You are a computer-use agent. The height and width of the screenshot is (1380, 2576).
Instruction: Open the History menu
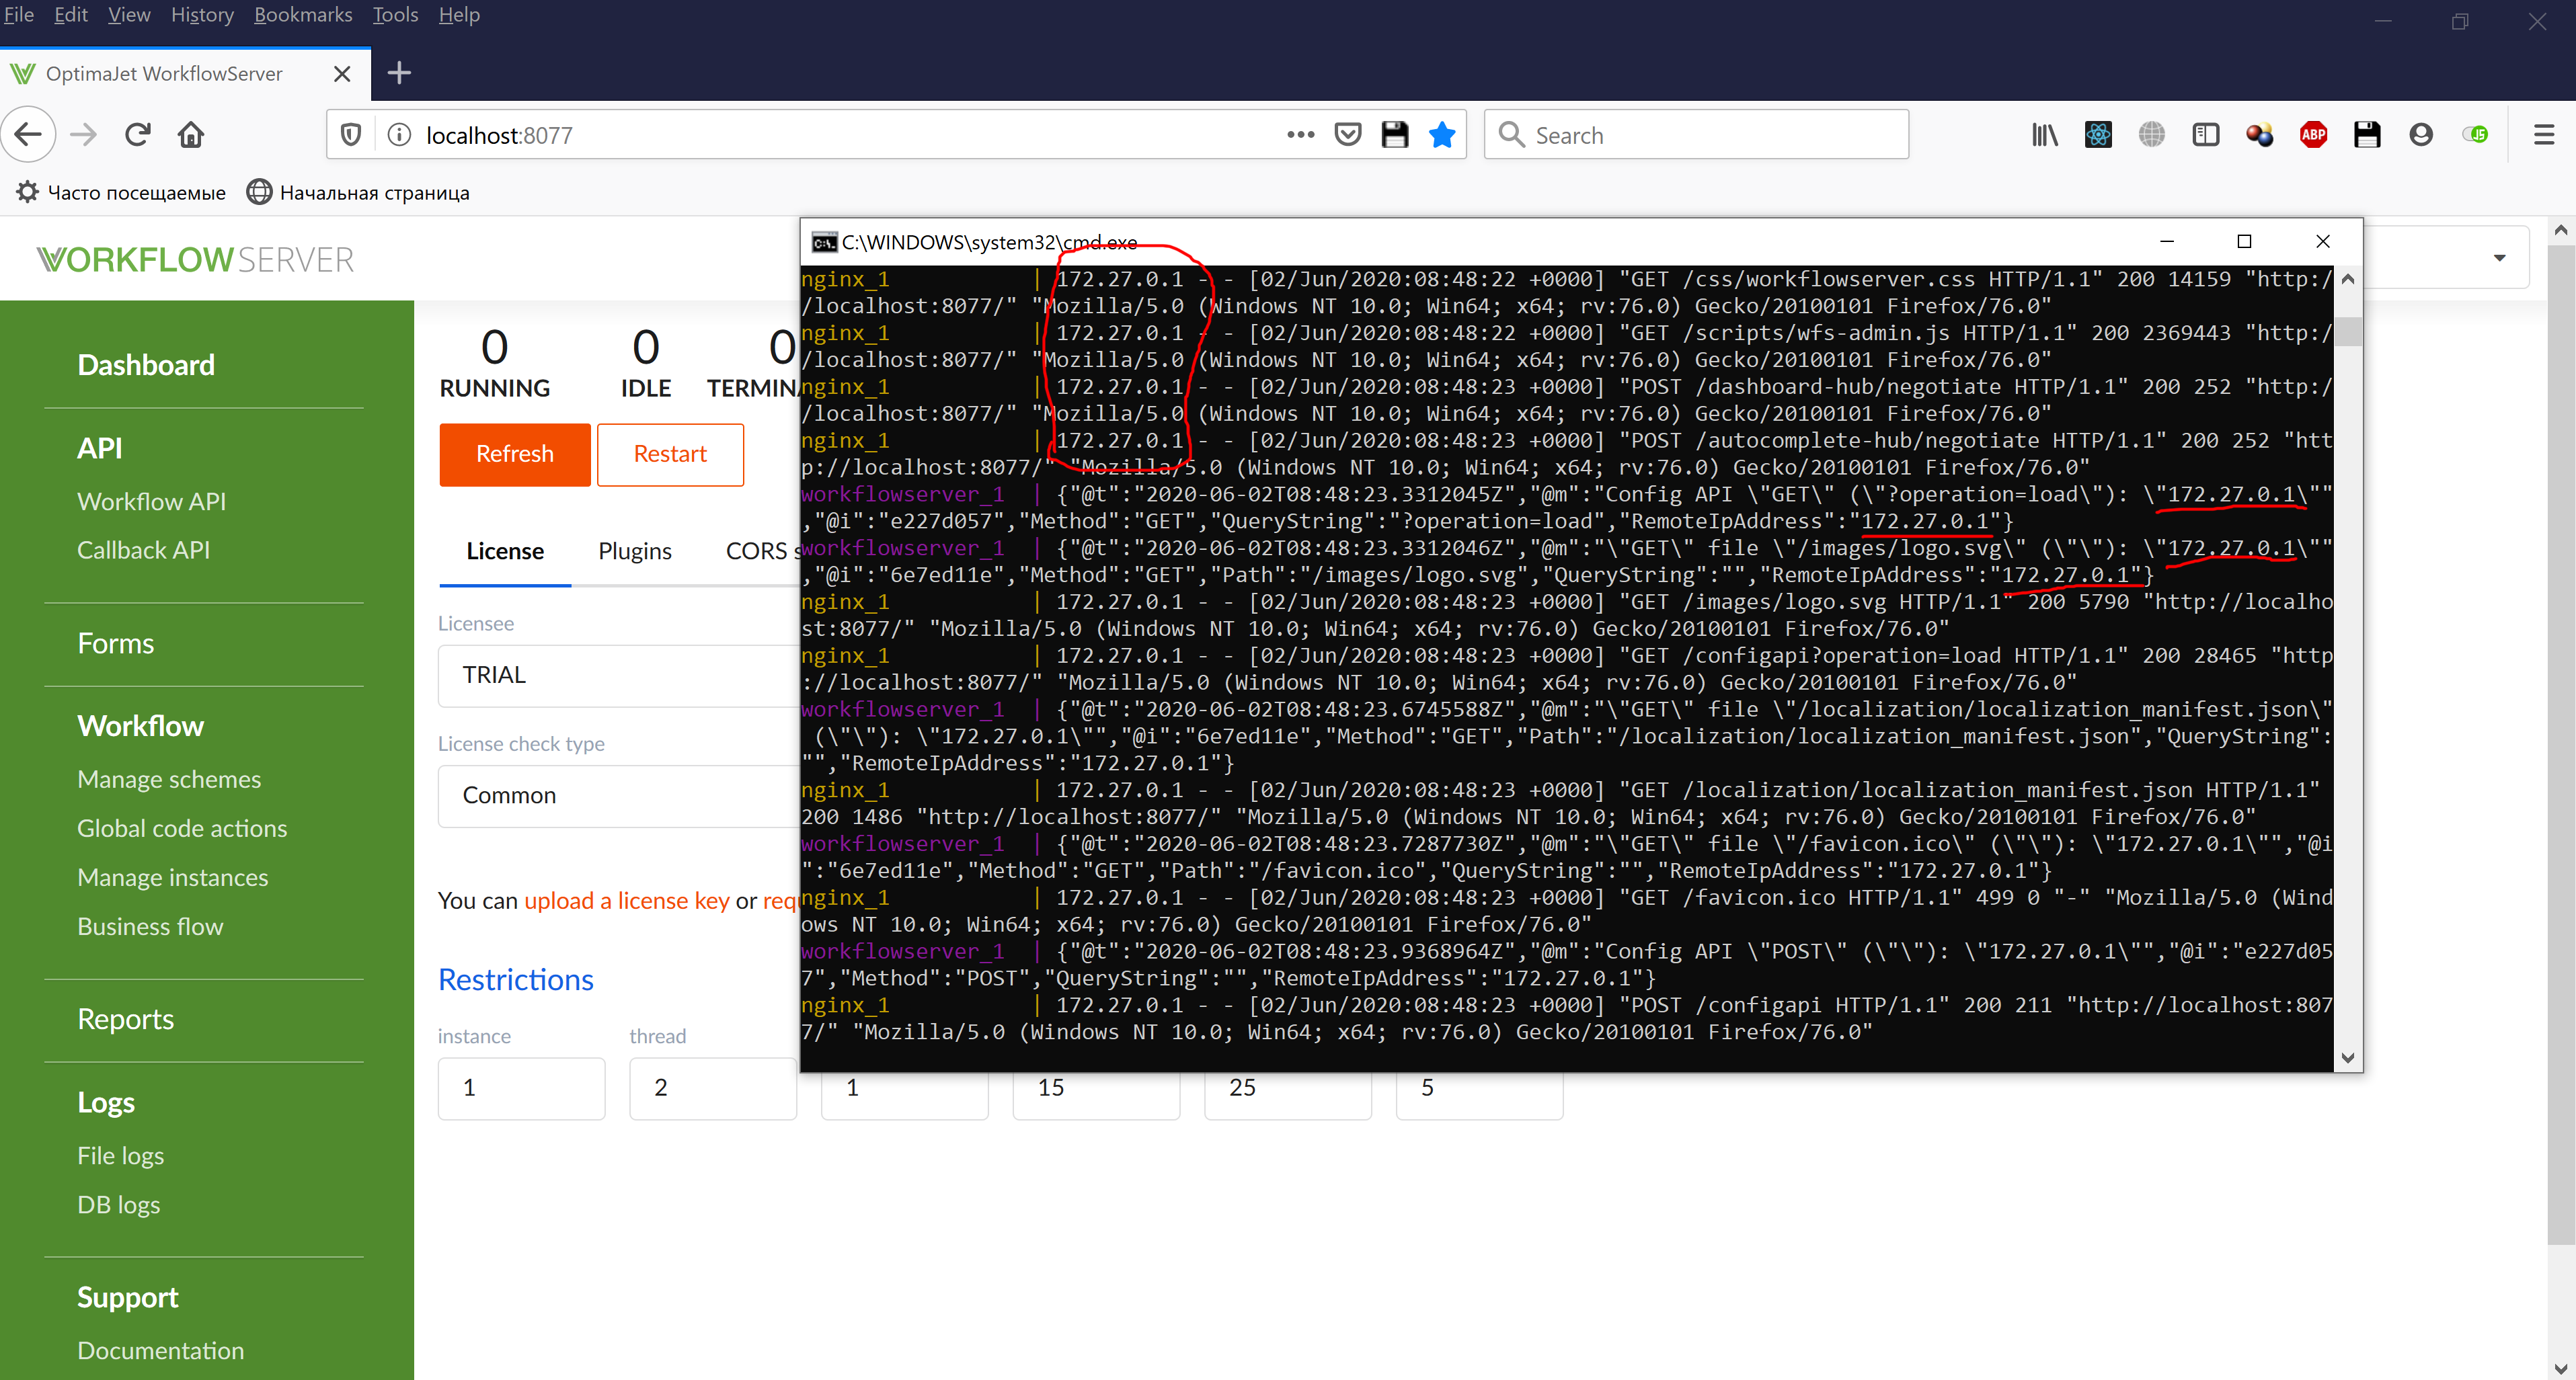coord(202,15)
